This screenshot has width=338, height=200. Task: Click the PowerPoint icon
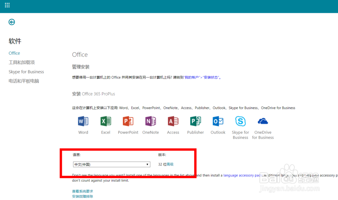[128, 121]
